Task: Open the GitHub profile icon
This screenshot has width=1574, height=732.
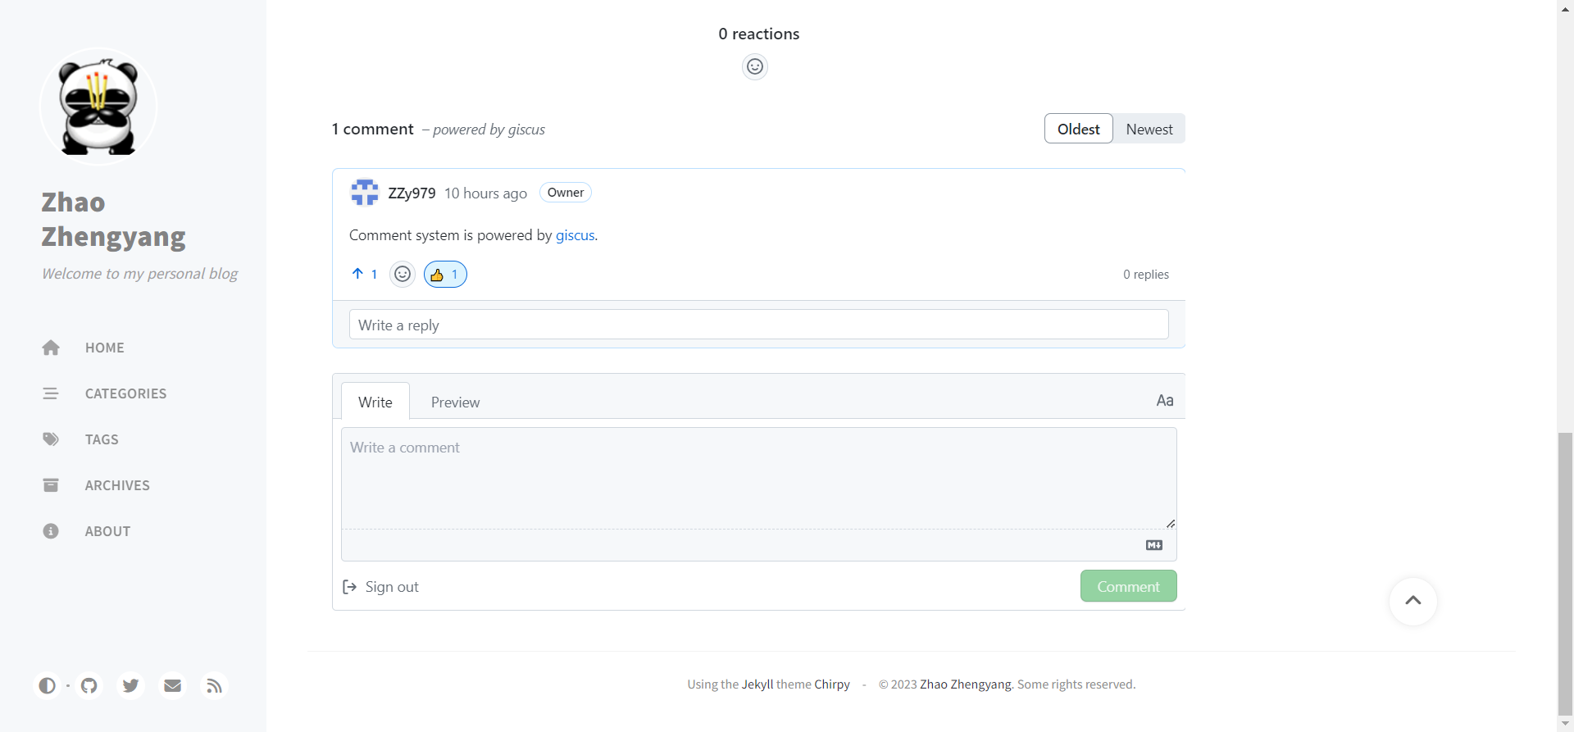Action: (x=89, y=685)
